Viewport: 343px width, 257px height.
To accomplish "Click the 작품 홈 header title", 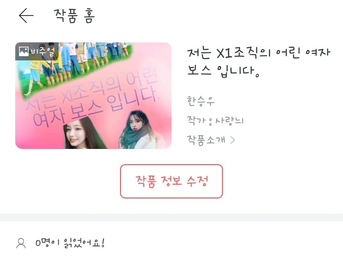I will pyautogui.click(x=74, y=16).
